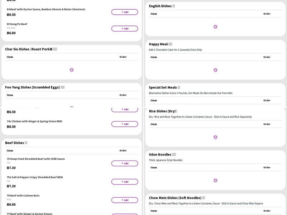The image size is (287, 215).
Task: Click the 85 Kung Po Beef item name
Action: pos(17,24)
